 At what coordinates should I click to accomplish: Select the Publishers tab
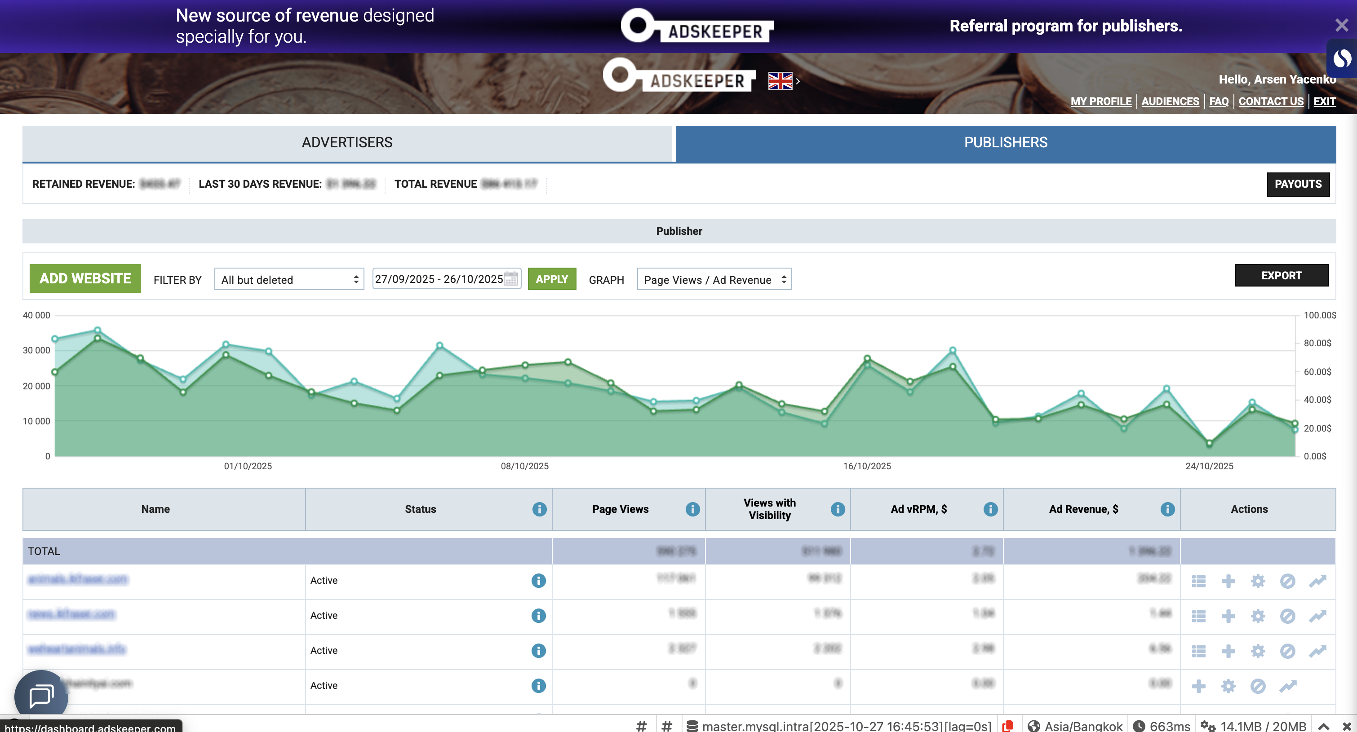(1005, 142)
